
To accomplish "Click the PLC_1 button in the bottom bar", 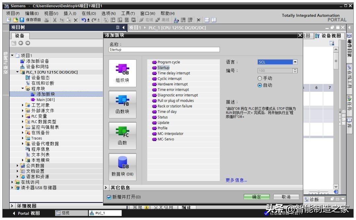I will (x=105, y=213).
